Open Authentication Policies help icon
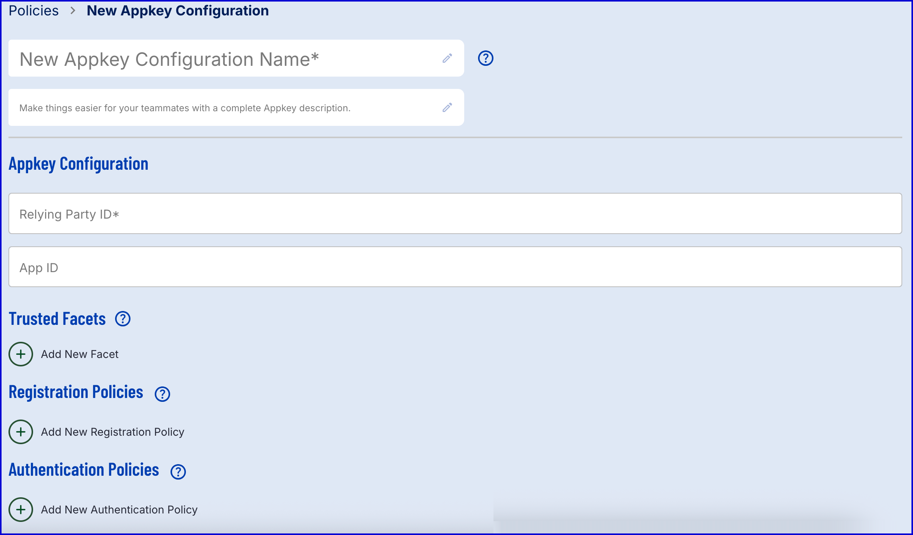 [x=178, y=472]
